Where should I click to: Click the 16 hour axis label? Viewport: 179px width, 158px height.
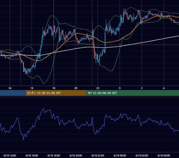(32, 88)
